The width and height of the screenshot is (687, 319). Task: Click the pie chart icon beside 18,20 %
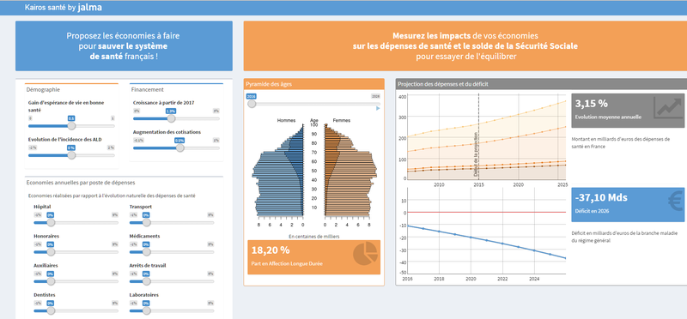pos(366,253)
